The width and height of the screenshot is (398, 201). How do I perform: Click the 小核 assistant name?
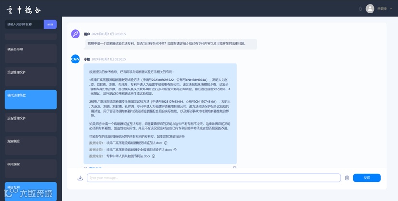click(x=87, y=59)
